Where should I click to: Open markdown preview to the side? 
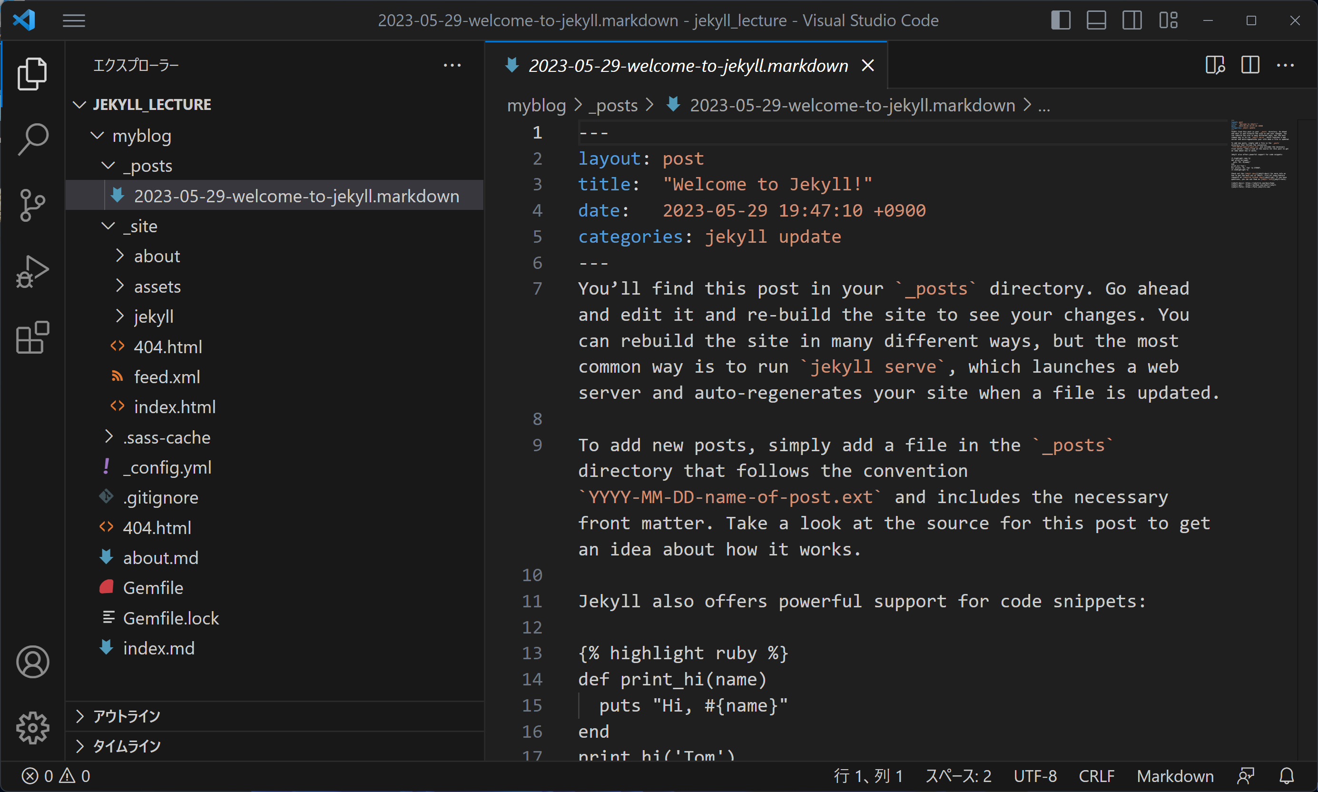tap(1215, 65)
